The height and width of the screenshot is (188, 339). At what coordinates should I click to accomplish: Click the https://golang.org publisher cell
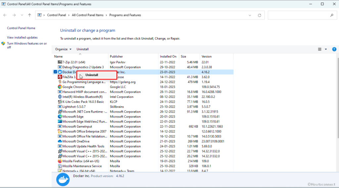[122, 82]
